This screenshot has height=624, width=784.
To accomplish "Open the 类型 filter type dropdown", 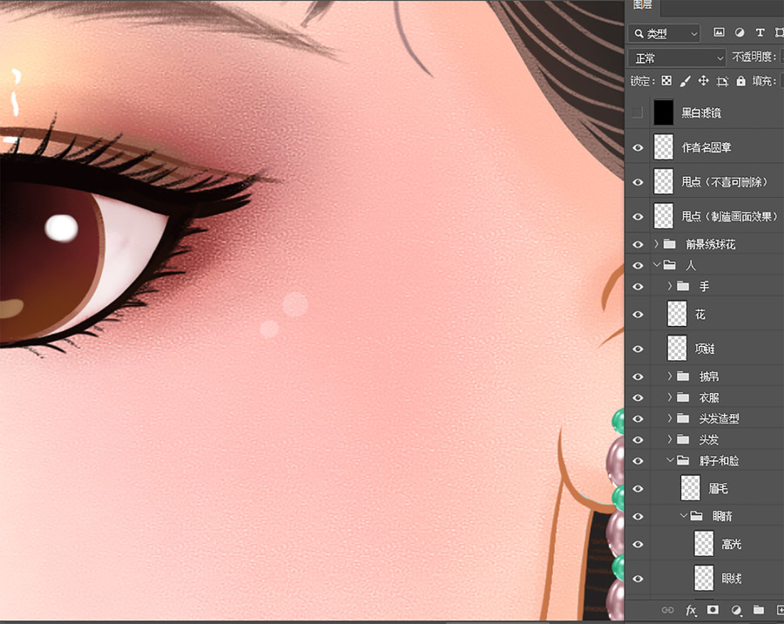I will pos(665,33).
